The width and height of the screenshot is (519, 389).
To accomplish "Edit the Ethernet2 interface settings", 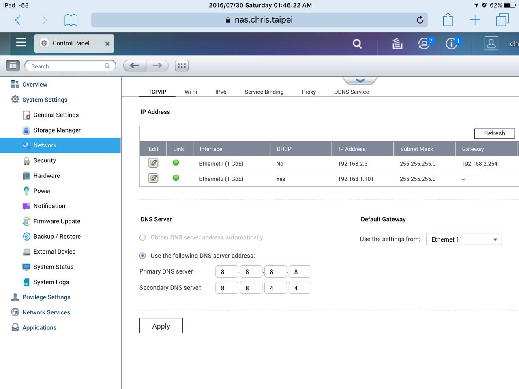I will pyautogui.click(x=153, y=178).
